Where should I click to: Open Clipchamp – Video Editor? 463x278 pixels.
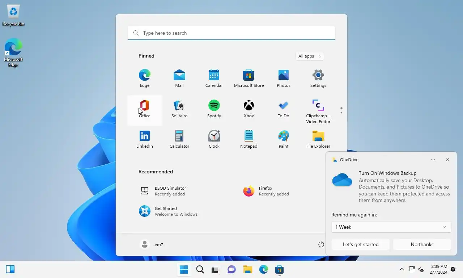(x=318, y=111)
